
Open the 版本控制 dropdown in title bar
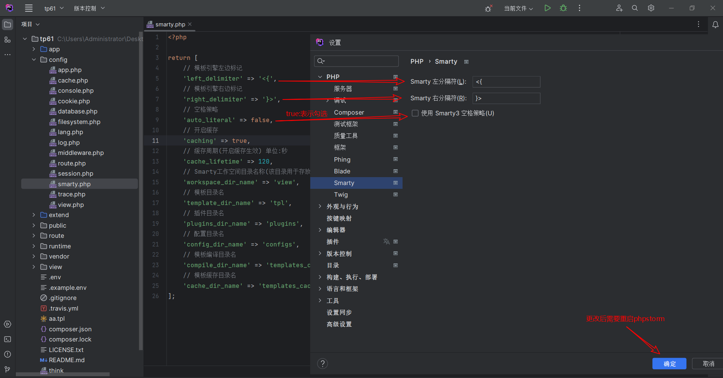point(89,8)
